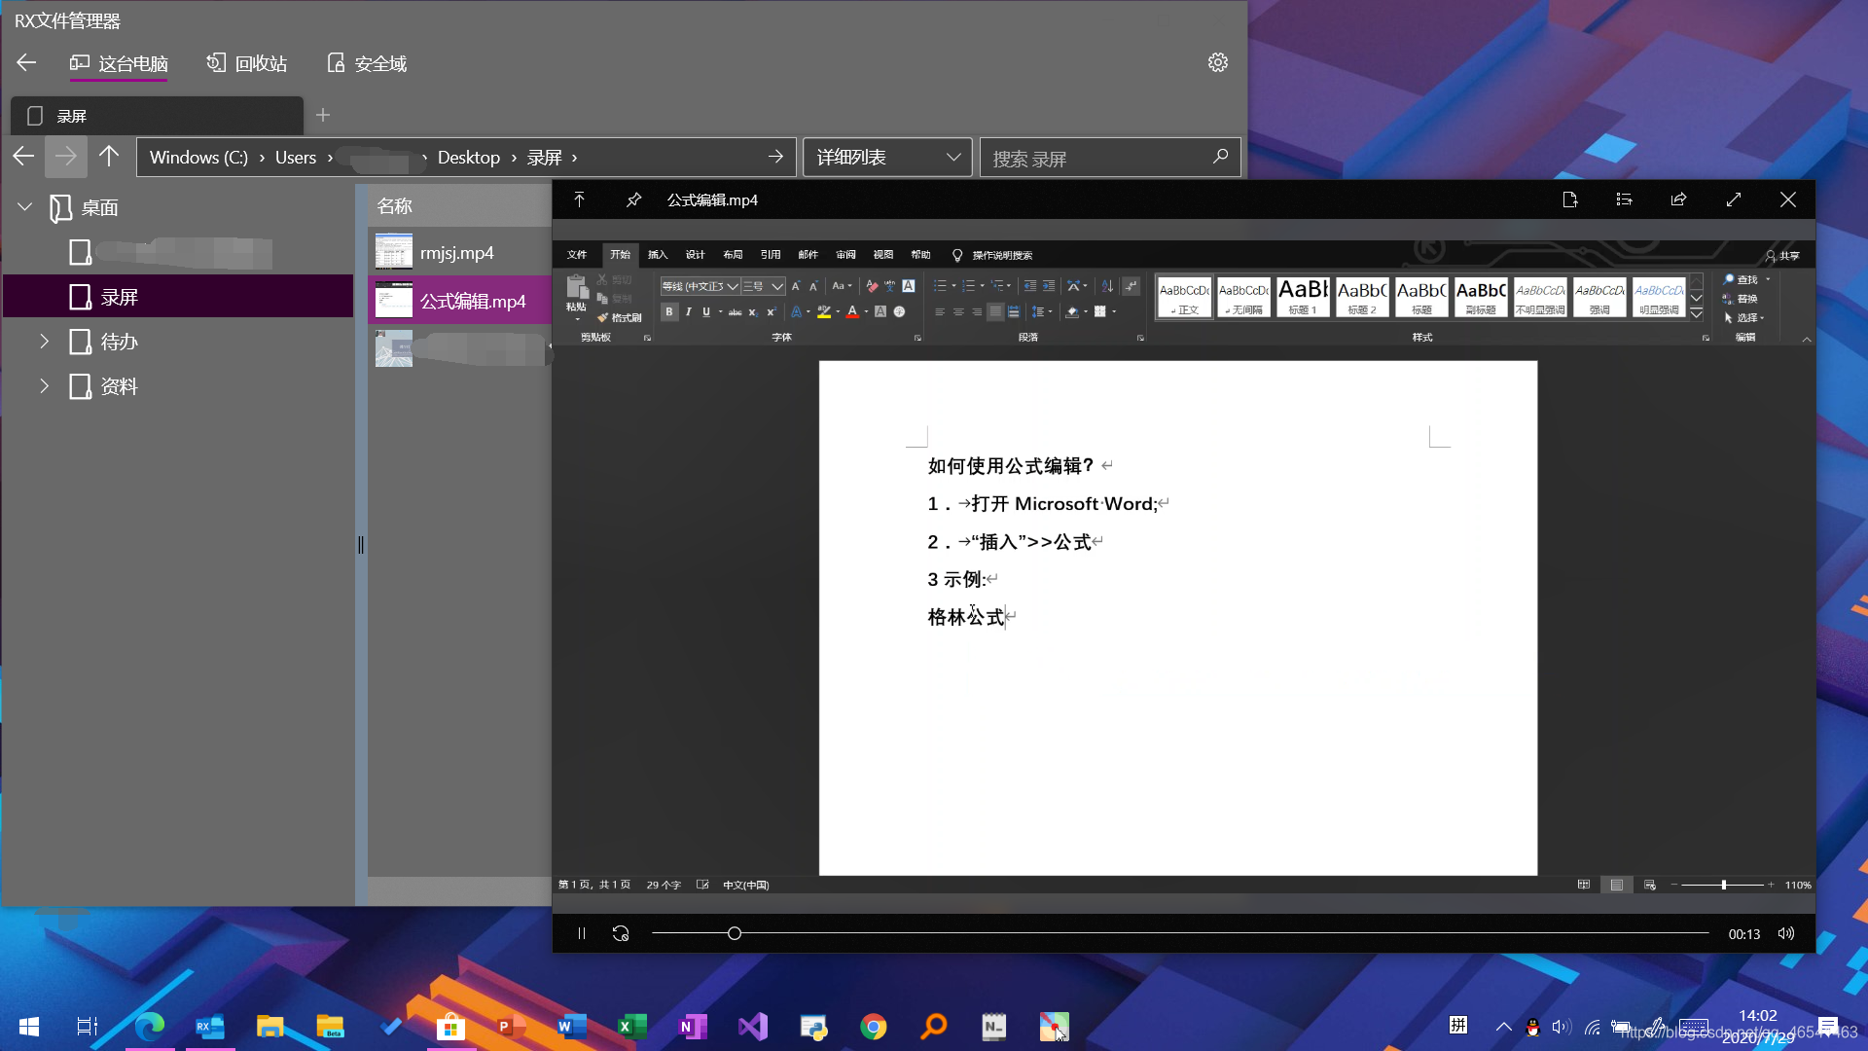1868x1051 pixels.
Task: Go up one folder level
Action: click(109, 157)
